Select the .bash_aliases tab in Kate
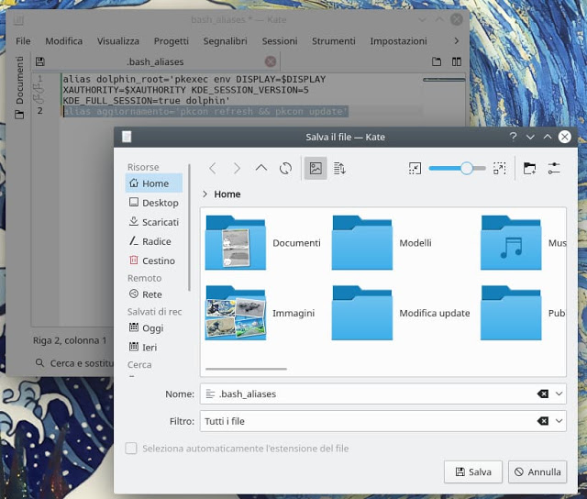Screen dimensions: 587x499 click(155, 61)
